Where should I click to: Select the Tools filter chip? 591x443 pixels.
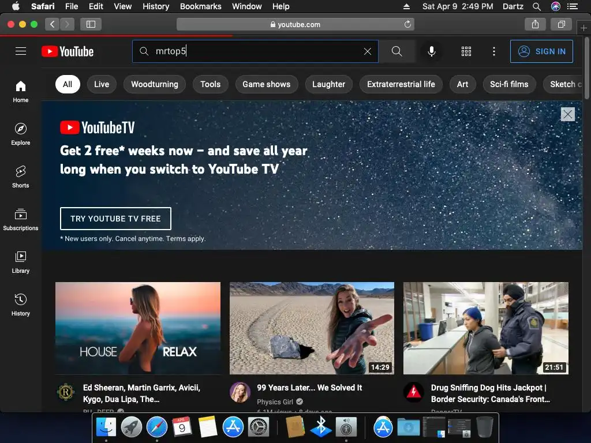click(210, 84)
